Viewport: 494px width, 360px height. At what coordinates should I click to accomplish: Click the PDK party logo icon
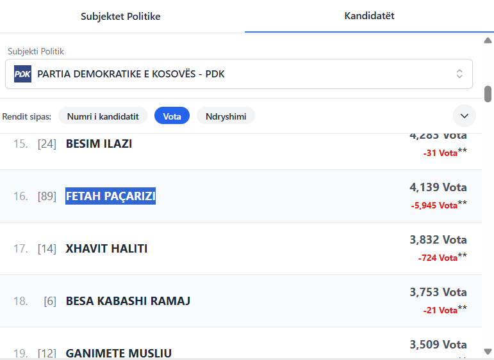tap(22, 74)
